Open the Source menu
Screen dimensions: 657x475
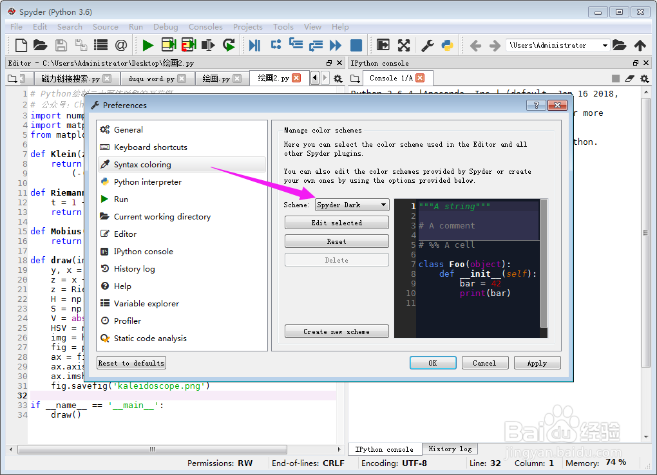pos(106,27)
